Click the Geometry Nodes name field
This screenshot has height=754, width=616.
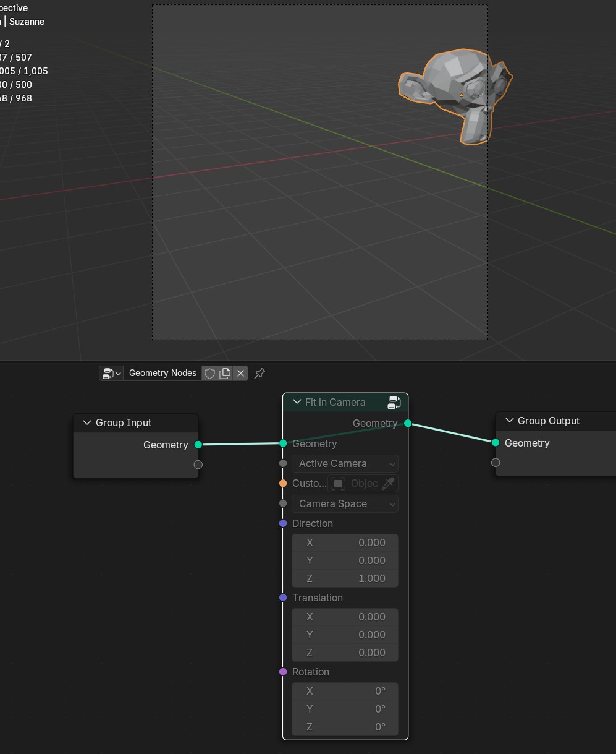(162, 373)
